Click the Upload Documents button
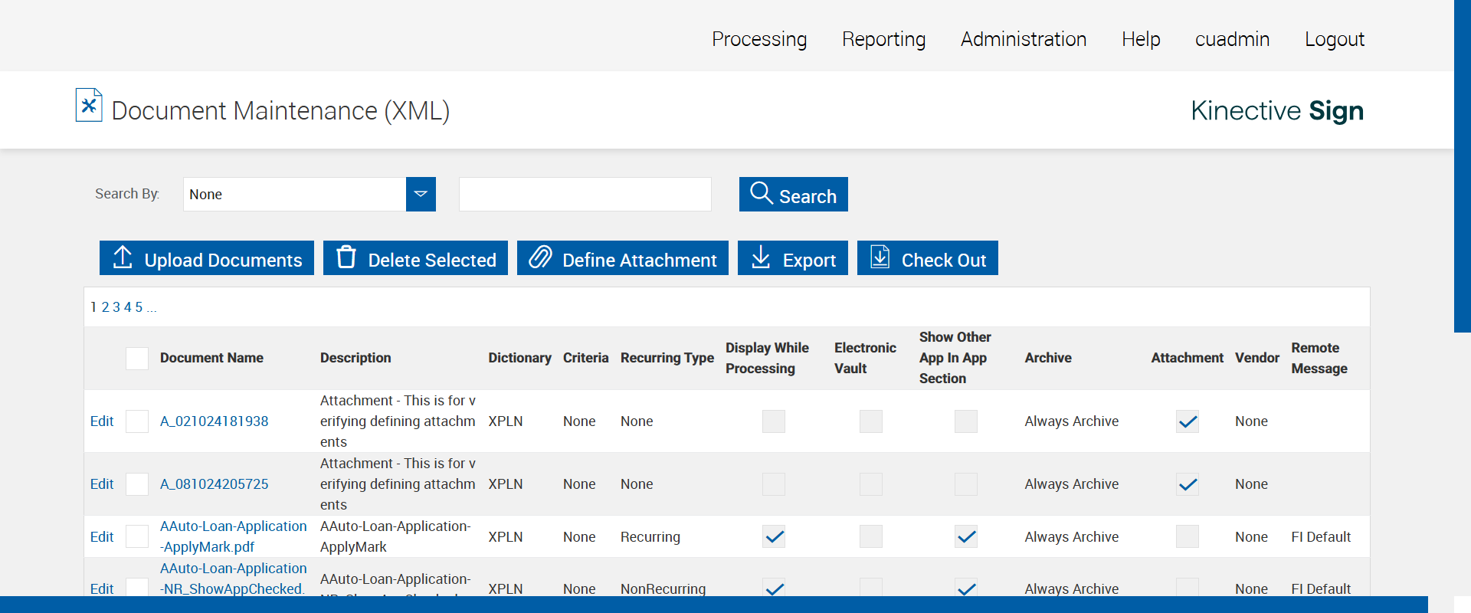The image size is (1471, 613). pos(207,257)
